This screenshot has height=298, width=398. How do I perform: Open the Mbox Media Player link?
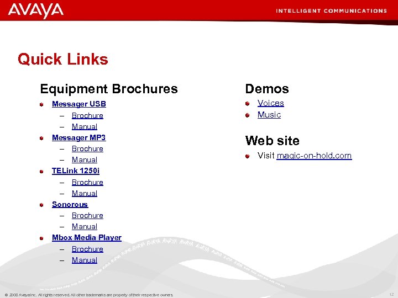[x=87, y=237]
